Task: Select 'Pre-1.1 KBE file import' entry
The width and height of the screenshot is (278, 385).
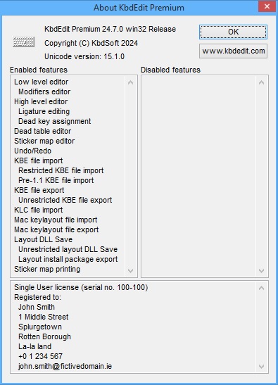Action: point(56,180)
